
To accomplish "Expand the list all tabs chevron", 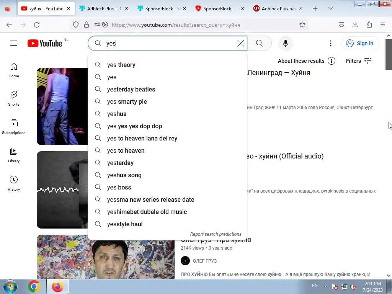I will [330, 8].
